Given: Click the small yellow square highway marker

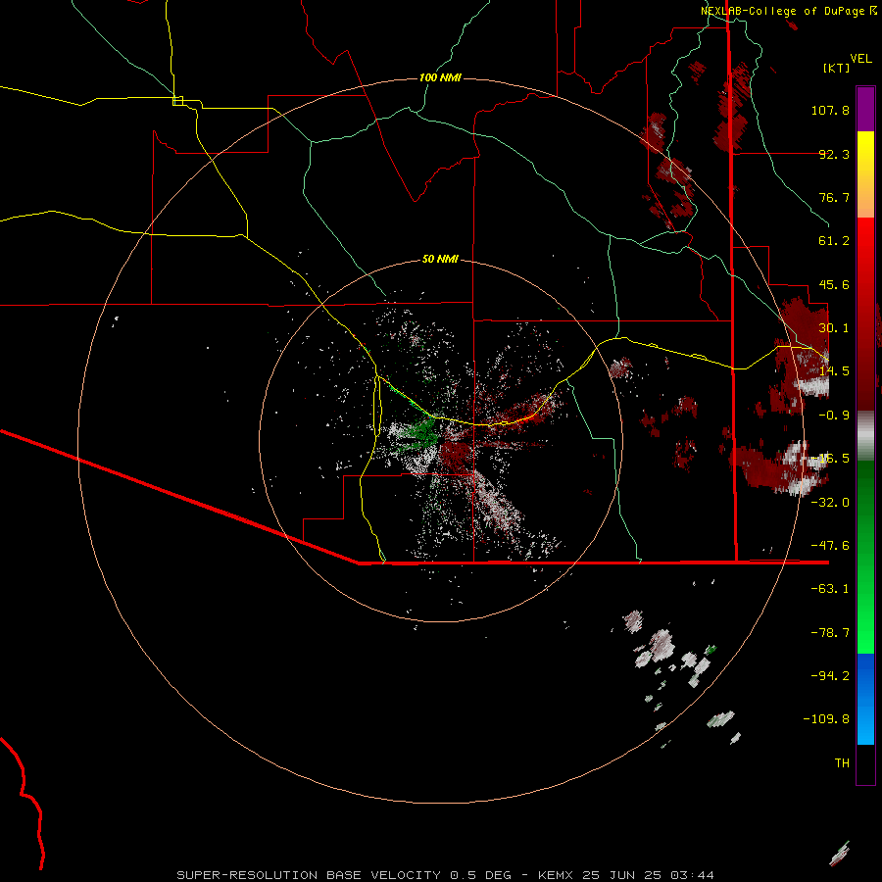Looking at the screenshot, I should click(177, 101).
